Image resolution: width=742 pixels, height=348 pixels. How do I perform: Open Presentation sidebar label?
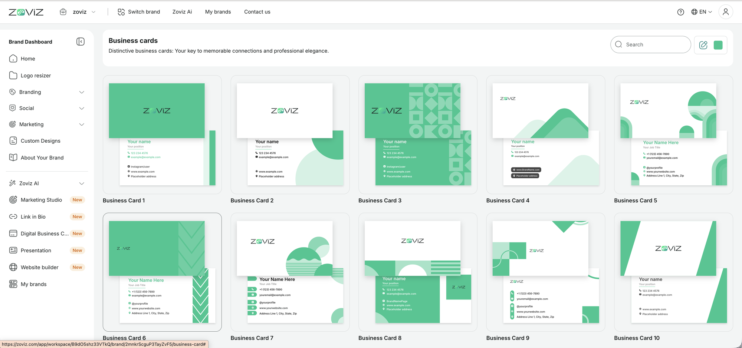36,251
